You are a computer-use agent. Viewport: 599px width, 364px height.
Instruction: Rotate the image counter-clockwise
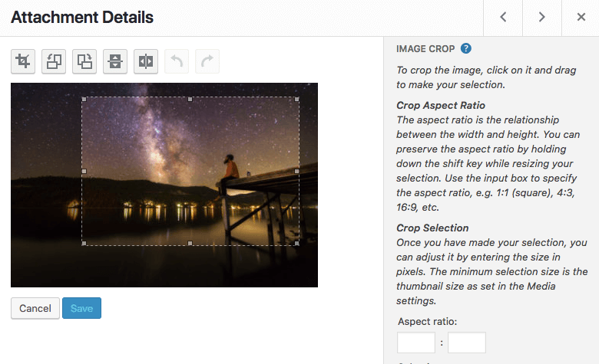click(54, 61)
